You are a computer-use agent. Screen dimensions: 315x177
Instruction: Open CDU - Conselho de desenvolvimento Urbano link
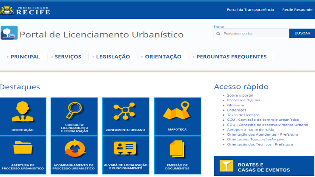pos(267,125)
